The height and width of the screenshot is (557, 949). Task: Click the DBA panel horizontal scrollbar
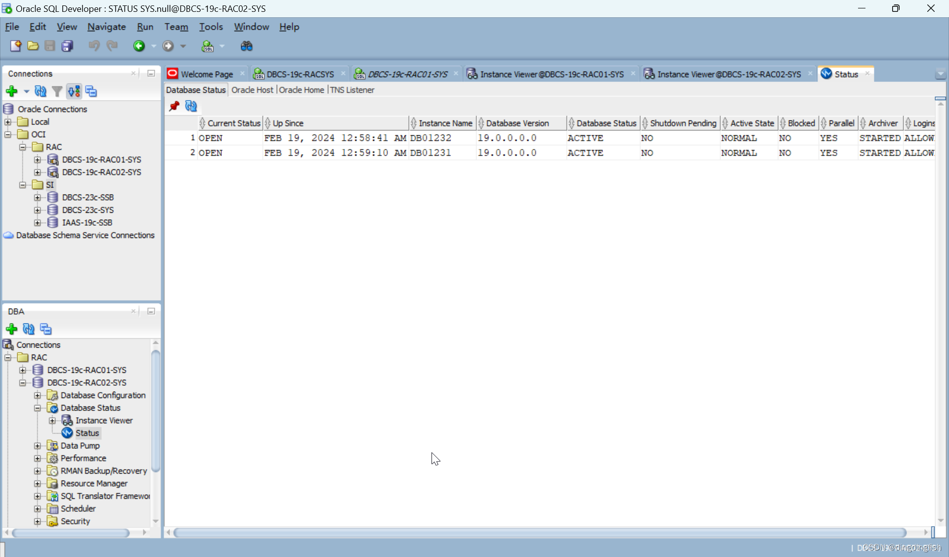[70, 533]
